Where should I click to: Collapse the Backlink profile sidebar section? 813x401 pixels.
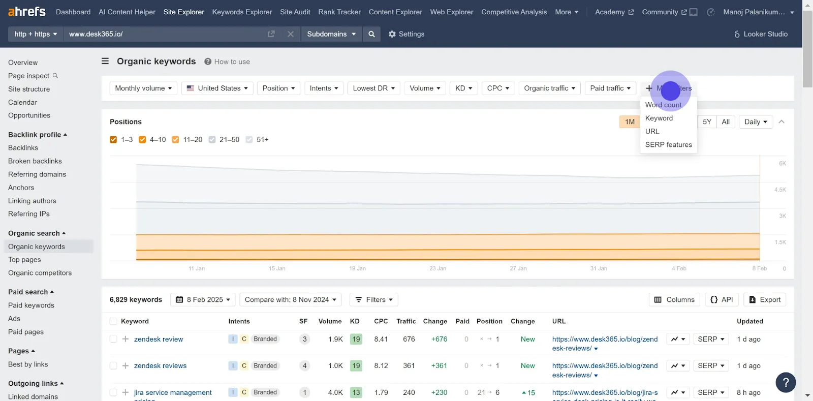point(38,135)
